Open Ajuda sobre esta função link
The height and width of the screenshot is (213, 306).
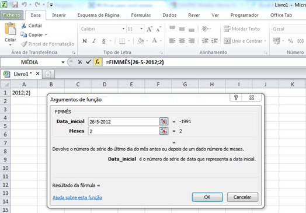[x=77, y=198]
